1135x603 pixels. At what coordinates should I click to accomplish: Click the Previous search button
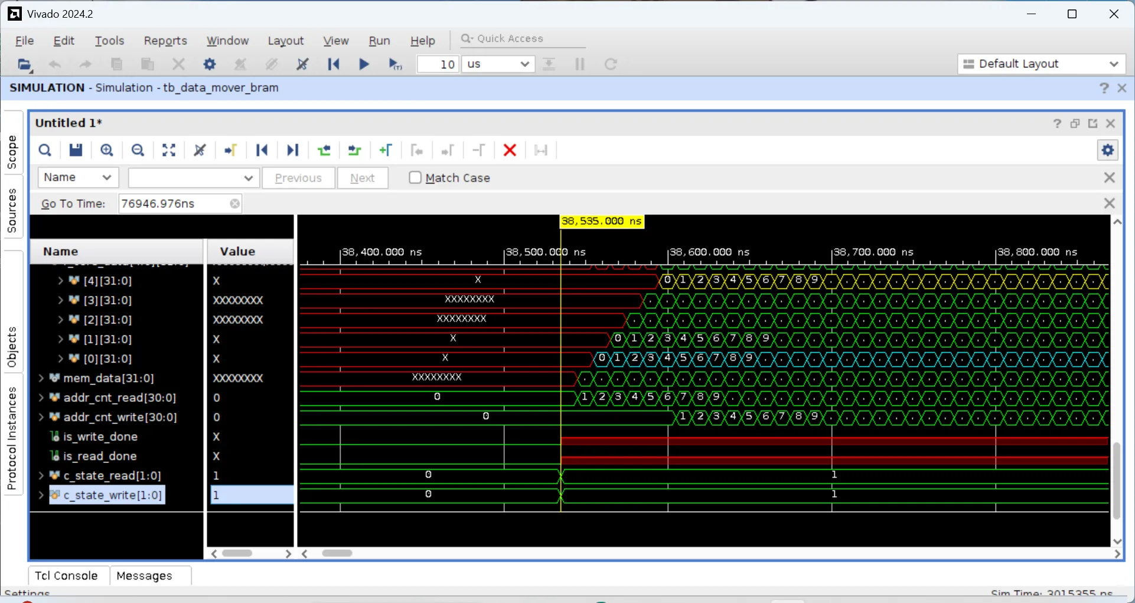(298, 178)
